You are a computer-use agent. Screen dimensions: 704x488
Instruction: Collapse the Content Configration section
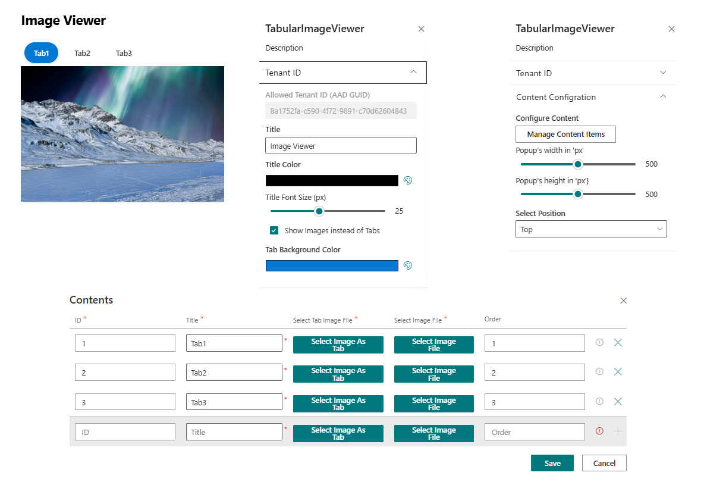664,97
